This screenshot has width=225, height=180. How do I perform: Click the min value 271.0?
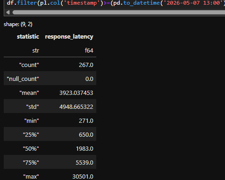coord(86,121)
